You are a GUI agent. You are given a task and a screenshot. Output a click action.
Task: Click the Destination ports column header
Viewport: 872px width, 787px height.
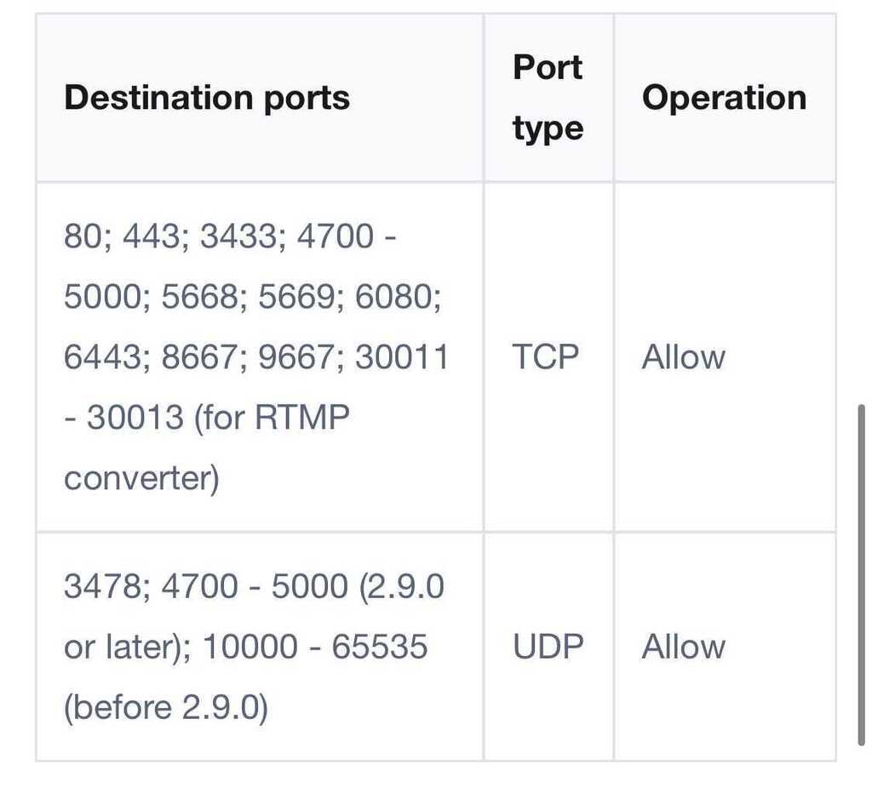click(207, 98)
